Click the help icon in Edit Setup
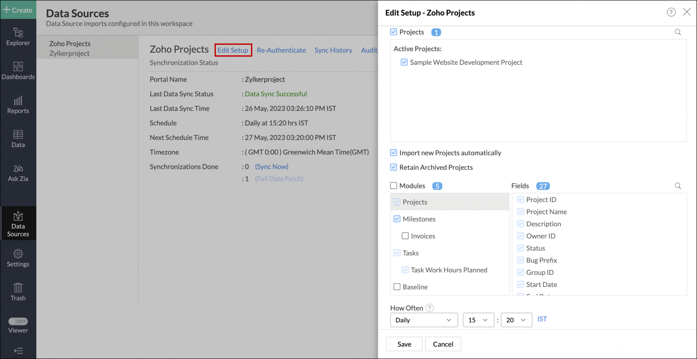 [671, 12]
